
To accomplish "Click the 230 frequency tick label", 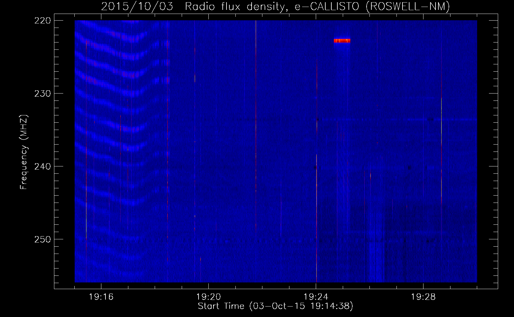I will [43, 94].
